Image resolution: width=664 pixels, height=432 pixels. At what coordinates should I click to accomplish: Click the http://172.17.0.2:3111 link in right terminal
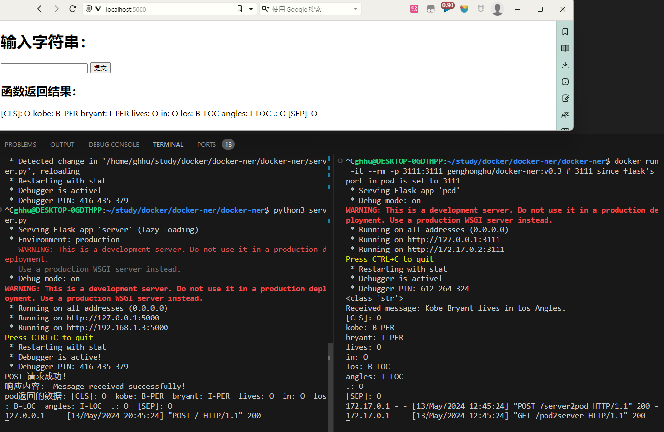456,249
